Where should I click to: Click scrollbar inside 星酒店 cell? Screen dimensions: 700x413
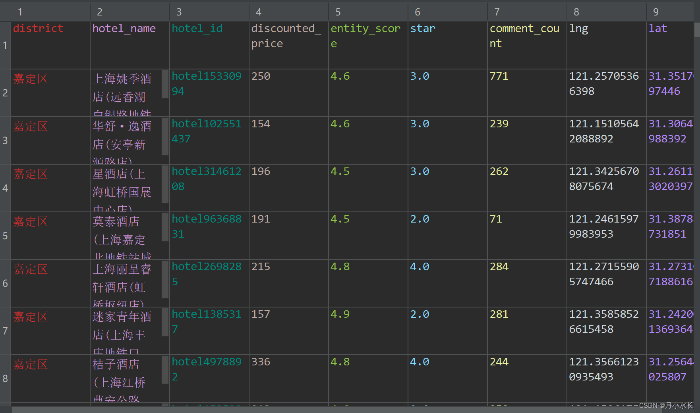point(165,184)
